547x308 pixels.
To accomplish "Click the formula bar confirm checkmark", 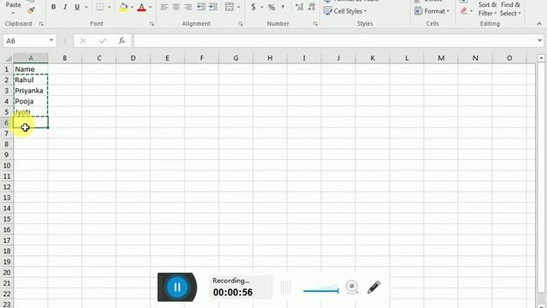I will coord(103,41).
